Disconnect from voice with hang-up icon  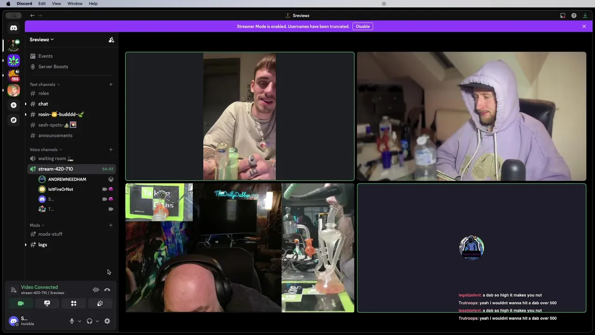(107, 290)
